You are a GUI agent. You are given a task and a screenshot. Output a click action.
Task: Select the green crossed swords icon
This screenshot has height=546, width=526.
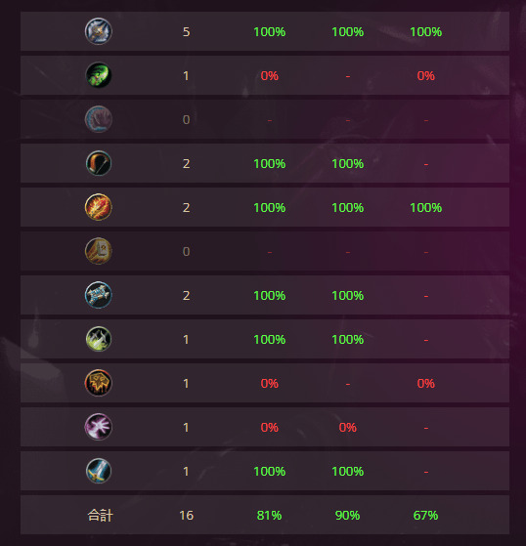[x=99, y=339]
